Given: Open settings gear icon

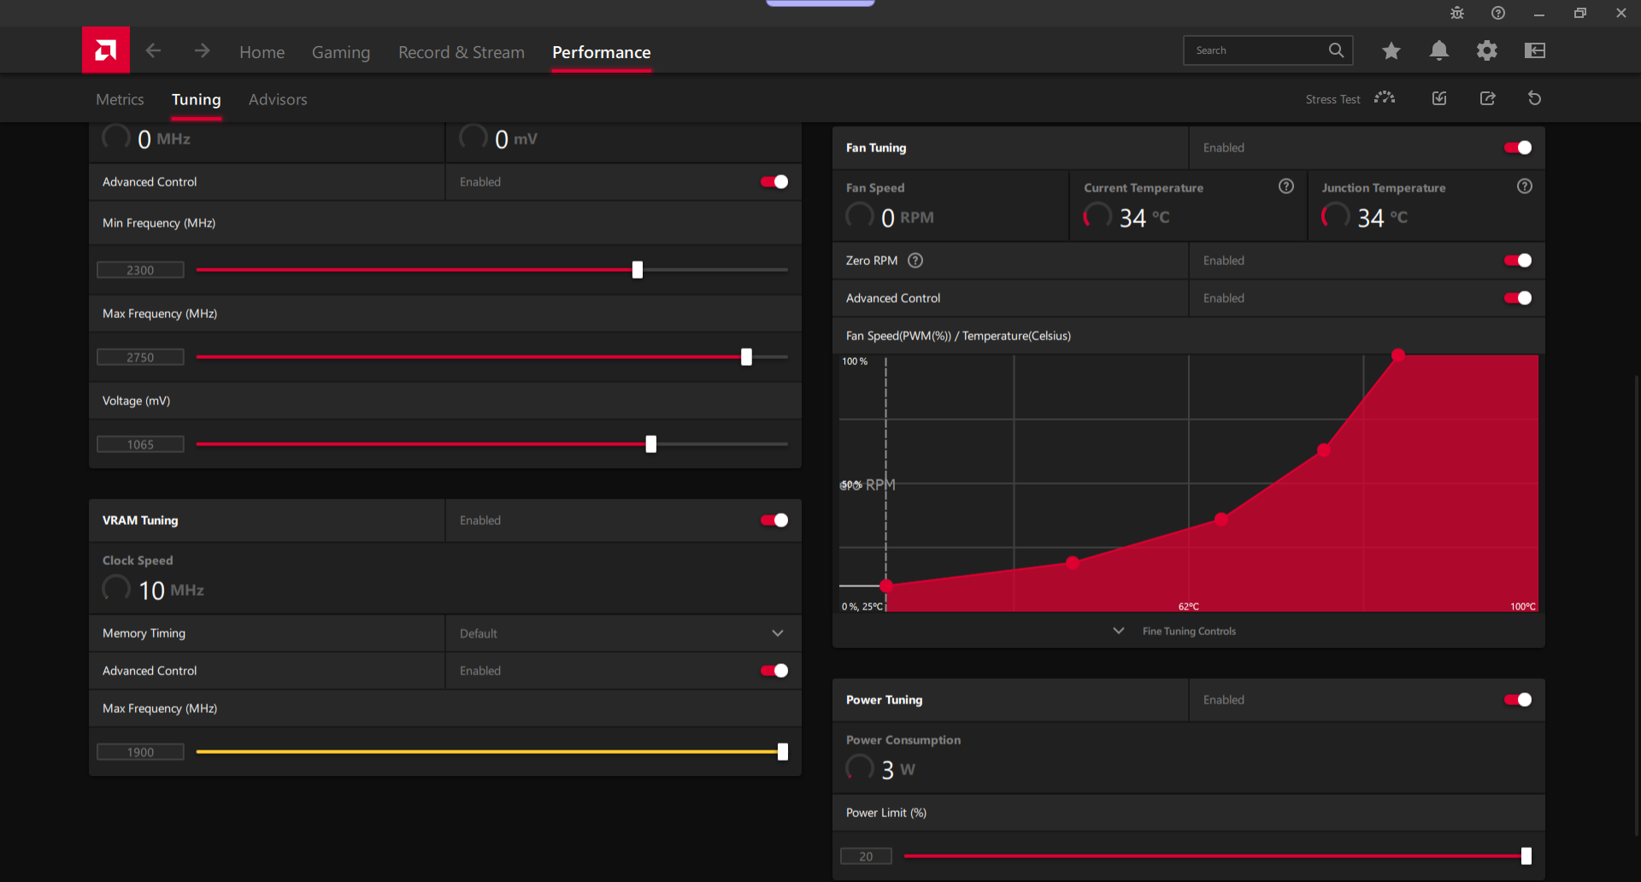Looking at the screenshot, I should 1487,51.
